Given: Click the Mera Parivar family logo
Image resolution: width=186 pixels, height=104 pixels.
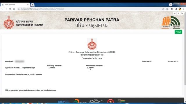Looking at the screenshot, I should (x=171, y=22).
